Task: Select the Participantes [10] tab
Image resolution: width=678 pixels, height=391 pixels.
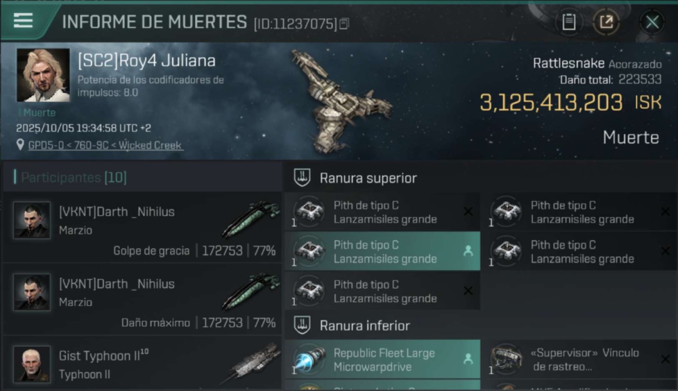Action: point(74,177)
